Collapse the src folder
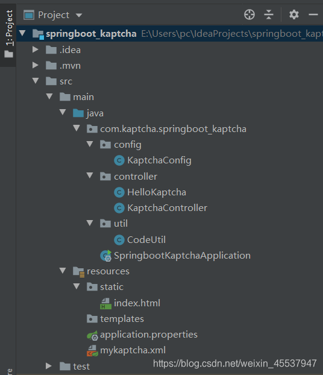This screenshot has width=323, height=375. tap(36, 81)
